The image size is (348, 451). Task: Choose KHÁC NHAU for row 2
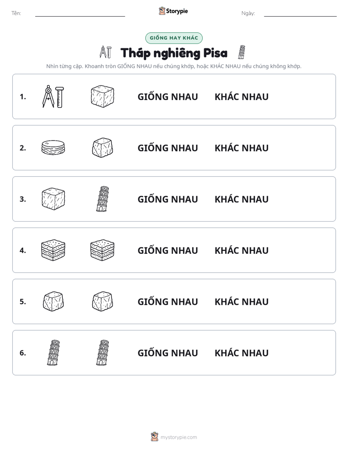(241, 148)
